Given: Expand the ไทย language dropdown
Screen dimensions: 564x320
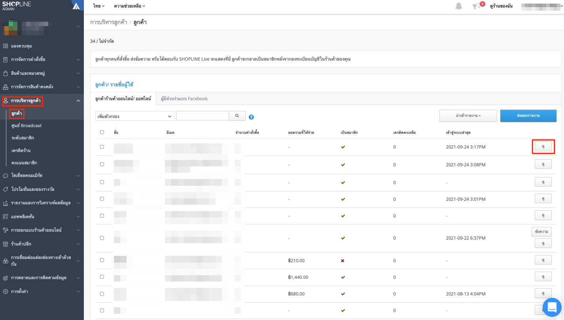Looking at the screenshot, I should (x=99, y=6).
